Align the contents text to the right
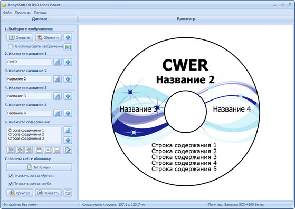 pyautogui.click(x=28, y=150)
